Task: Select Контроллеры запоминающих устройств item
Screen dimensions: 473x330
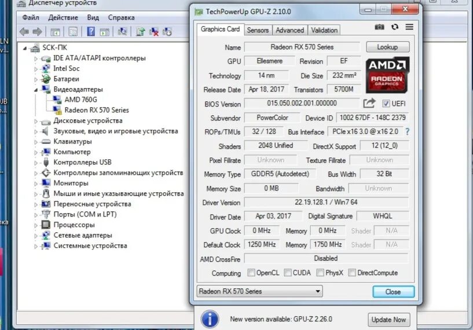Action: click(x=118, y=173)
